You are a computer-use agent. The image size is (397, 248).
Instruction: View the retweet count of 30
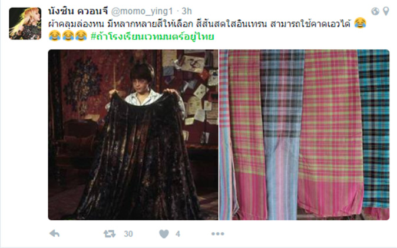[128, 234]
